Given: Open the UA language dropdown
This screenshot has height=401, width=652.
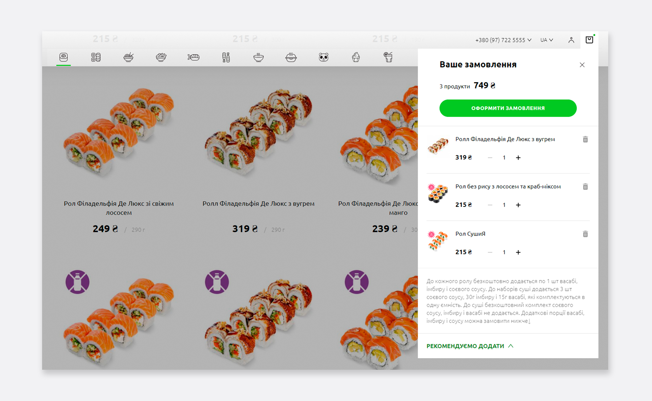Looking at the screenshot, I should pyautogui.click(x=546, y=40).
